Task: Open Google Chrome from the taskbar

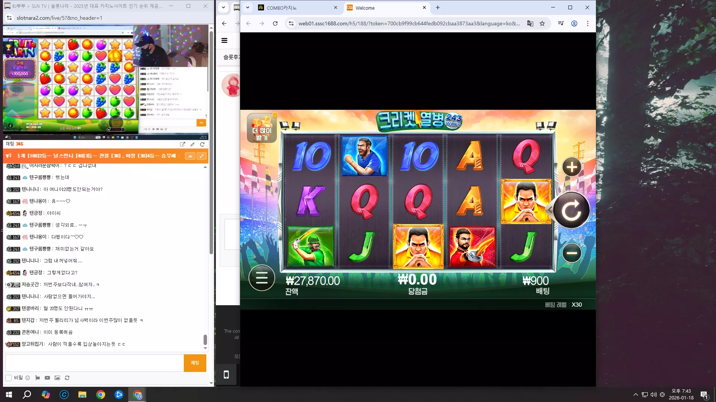Action: point(101,395)
